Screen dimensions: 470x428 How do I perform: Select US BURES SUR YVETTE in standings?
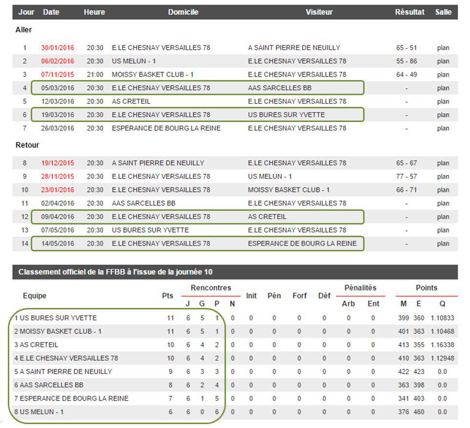point(58,318)
